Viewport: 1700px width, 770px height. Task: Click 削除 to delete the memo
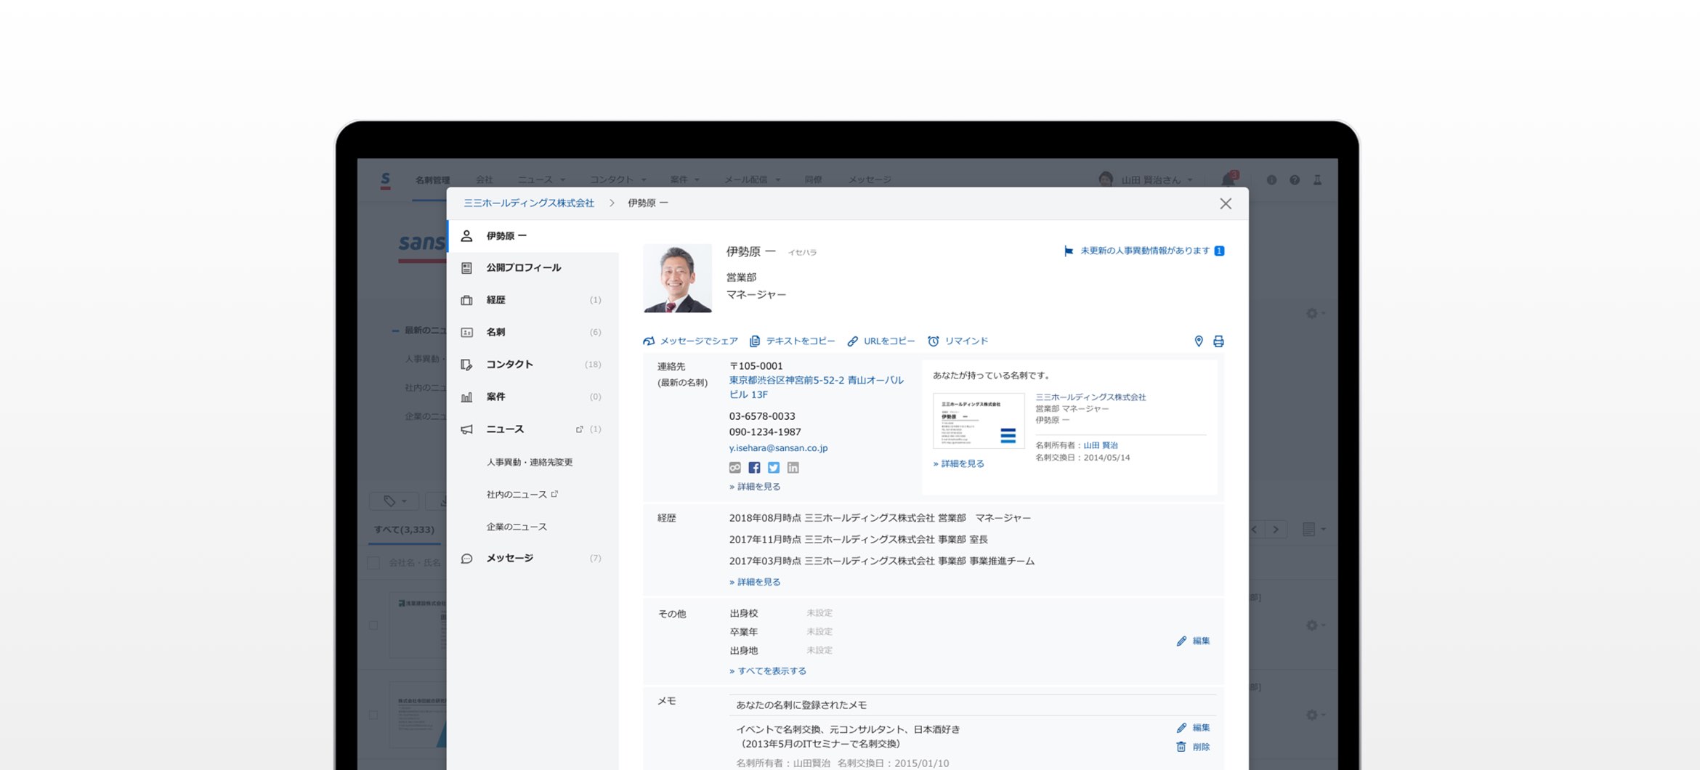click(x=1194, y=747)
